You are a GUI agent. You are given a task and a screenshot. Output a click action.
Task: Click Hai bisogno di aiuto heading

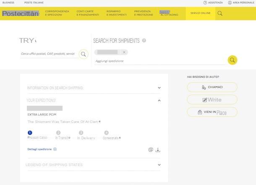pyautogui.click(x=203, y=77)
